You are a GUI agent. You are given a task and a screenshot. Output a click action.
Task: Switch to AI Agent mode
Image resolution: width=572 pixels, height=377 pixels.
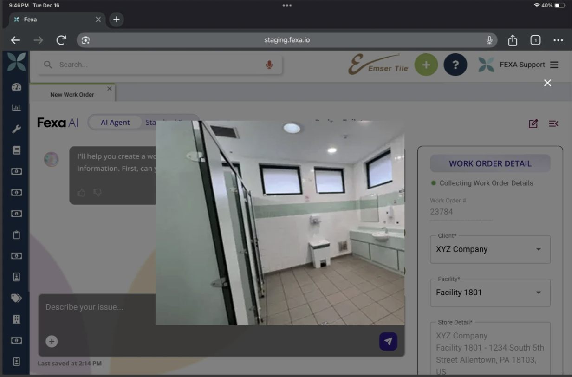[x=115, y=123]
